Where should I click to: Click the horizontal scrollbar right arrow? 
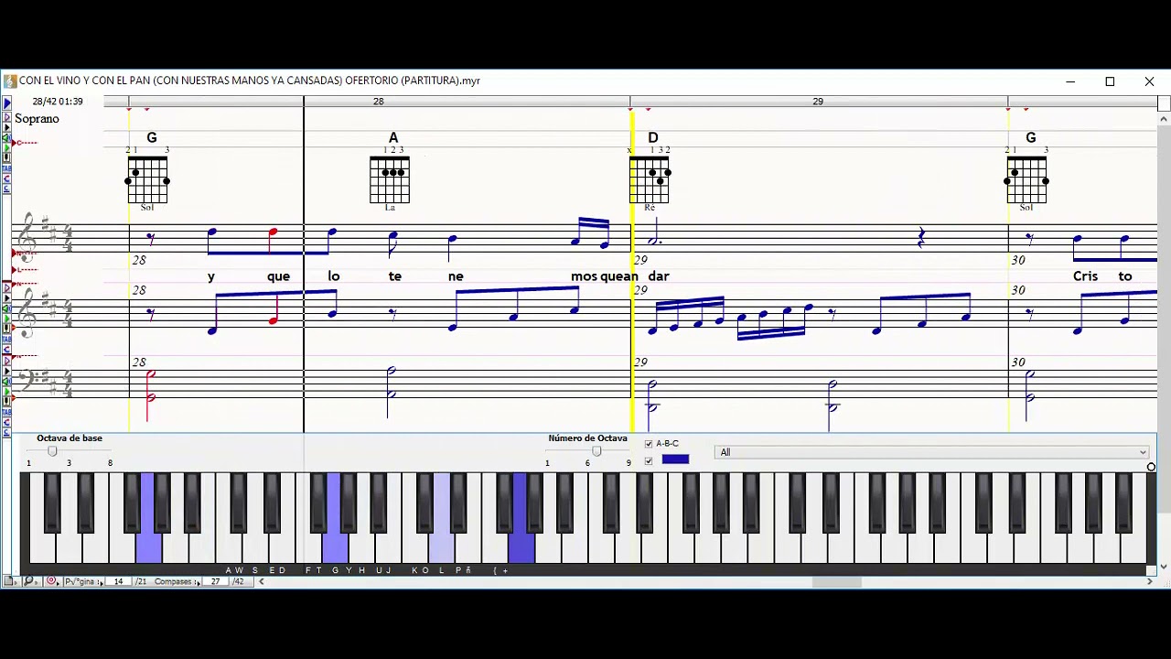point(1150,581)
